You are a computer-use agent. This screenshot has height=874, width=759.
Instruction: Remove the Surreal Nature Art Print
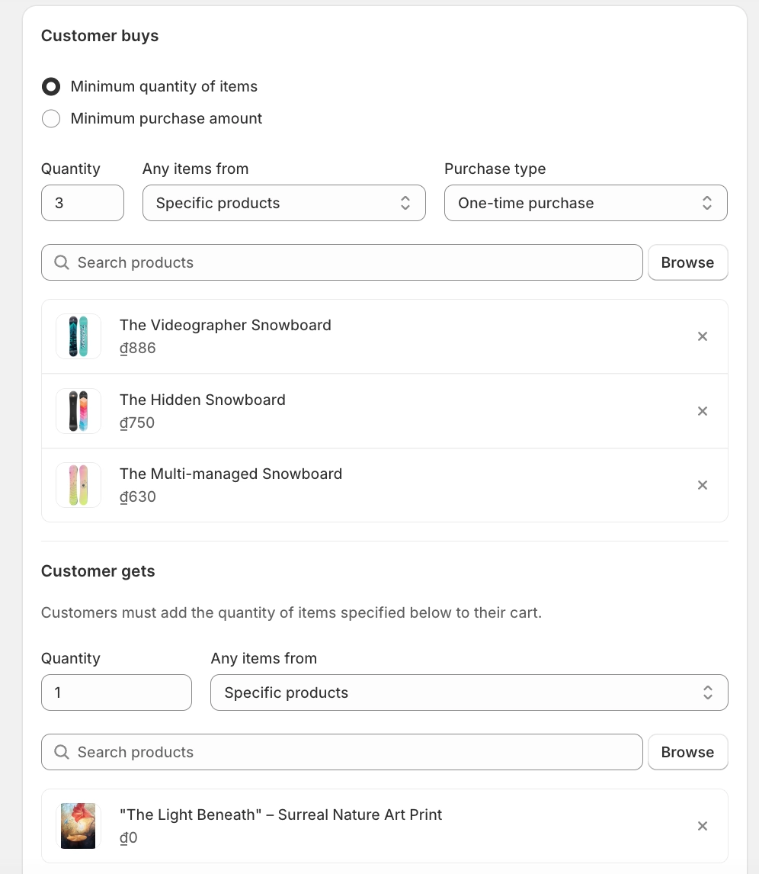coord(702,826)
